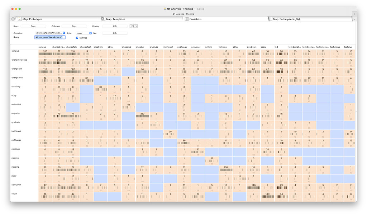Open the chevron menu next to the display icon
367x215 pixels.
pyautogui.click(x=136, y=25)
